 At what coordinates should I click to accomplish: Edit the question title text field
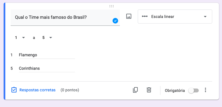pos(65,18)
